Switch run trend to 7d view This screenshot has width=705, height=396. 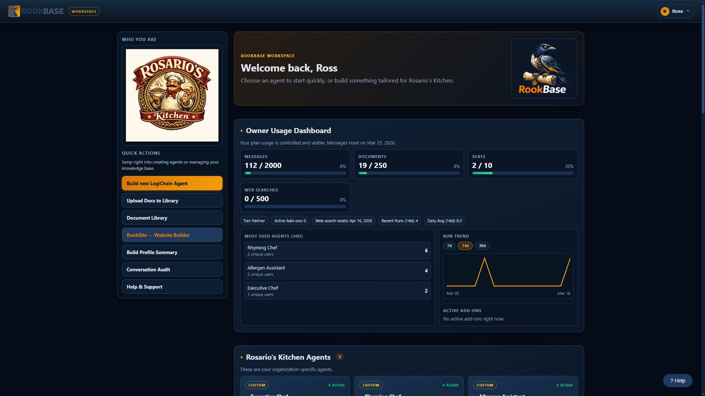coord(449,246)
